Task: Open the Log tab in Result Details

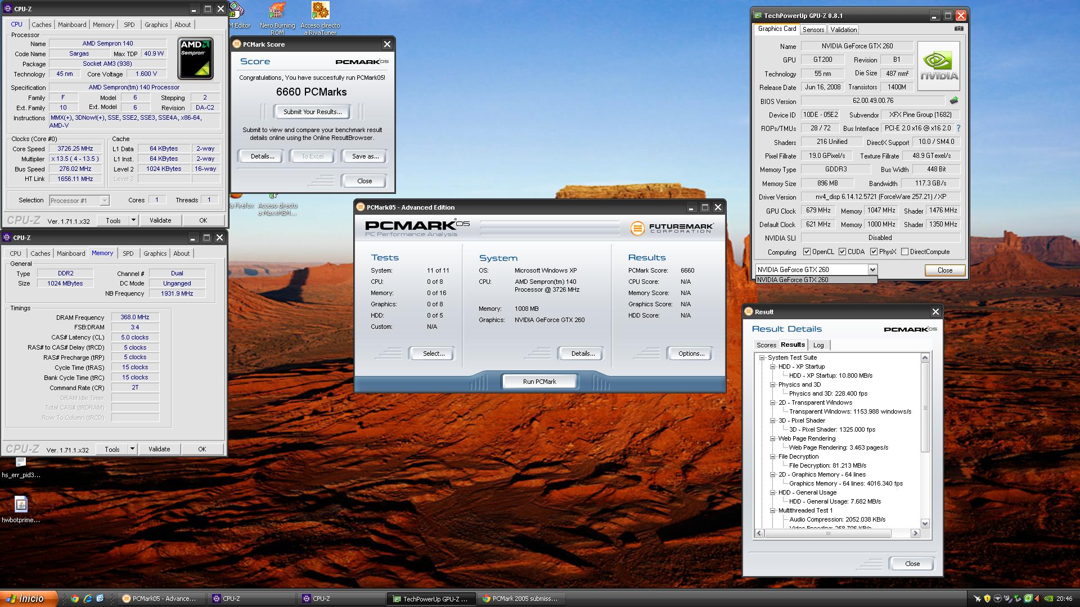Action: coord(818,345)
